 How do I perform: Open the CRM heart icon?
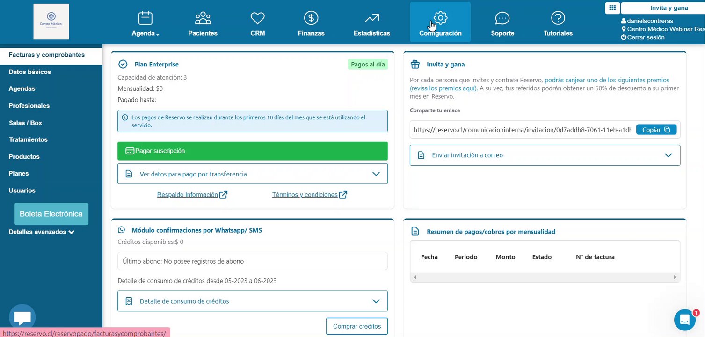tap(257, 18)
